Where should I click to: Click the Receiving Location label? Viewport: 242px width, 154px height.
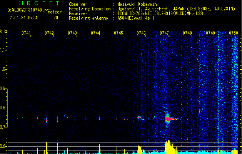pyautogui.click(x=90, y=9)
